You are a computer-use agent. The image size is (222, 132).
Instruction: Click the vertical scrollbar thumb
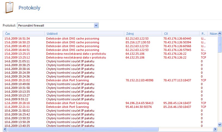click(220, 44)
